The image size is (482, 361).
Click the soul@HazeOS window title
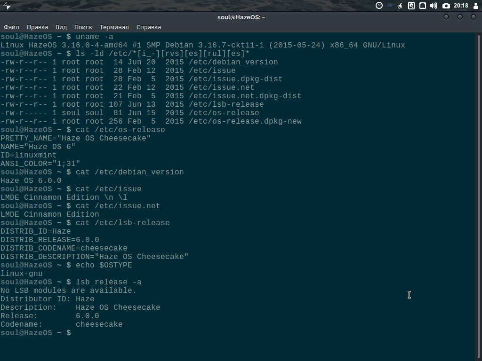[241, 17]
